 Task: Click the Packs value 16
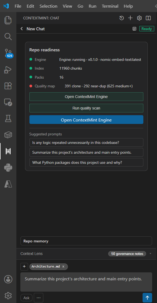[61, 77]
